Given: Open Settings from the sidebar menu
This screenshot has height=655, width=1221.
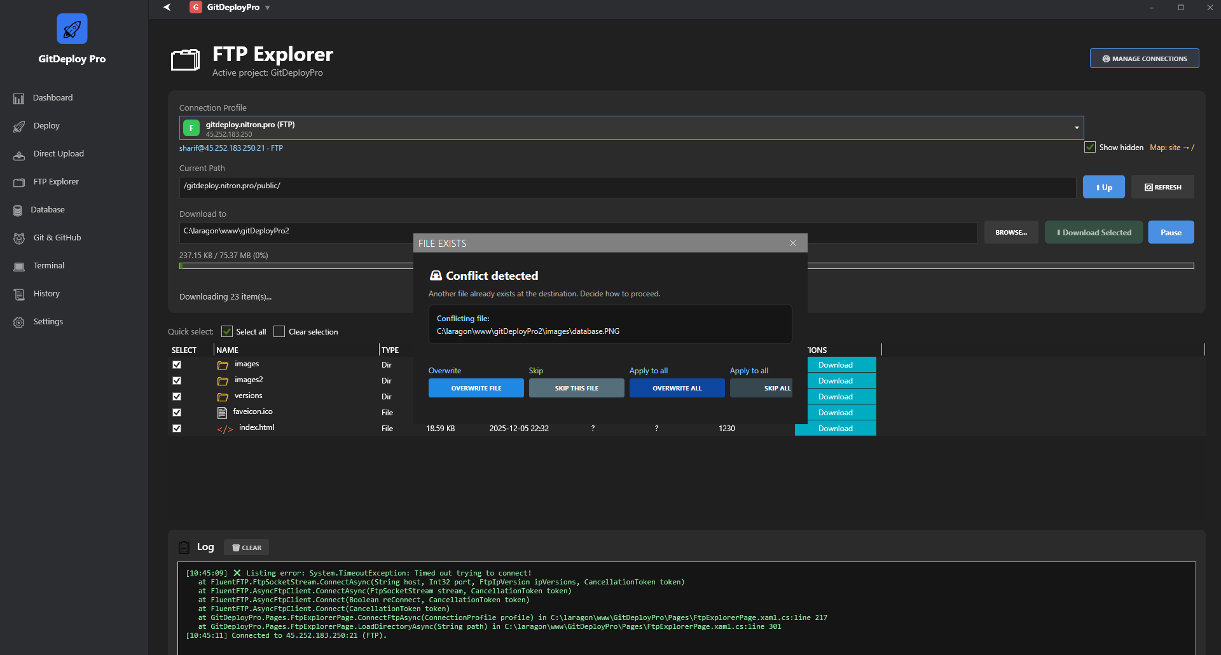Looking at the screenshot, I should 19,322.
